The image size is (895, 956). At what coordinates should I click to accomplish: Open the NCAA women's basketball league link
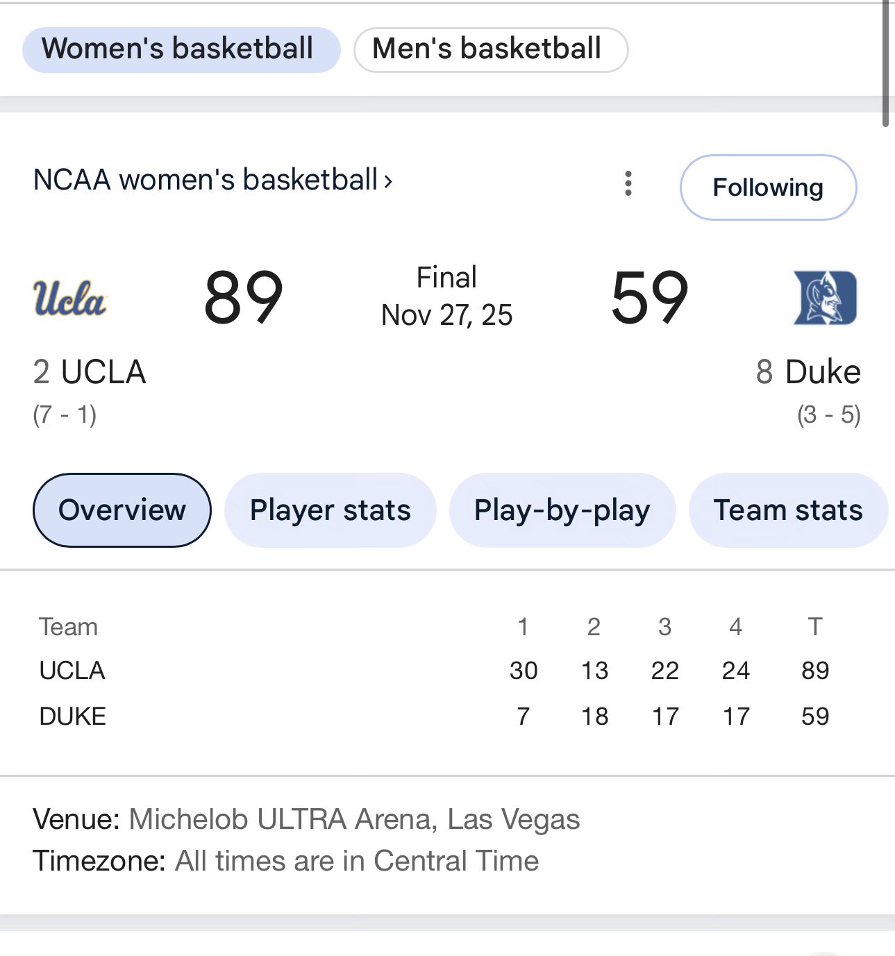pyautogui.click(x=206, y=180)
